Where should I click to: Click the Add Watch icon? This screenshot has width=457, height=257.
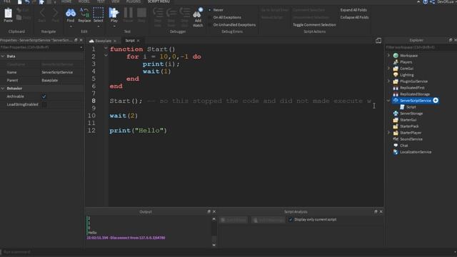[198, 13]
